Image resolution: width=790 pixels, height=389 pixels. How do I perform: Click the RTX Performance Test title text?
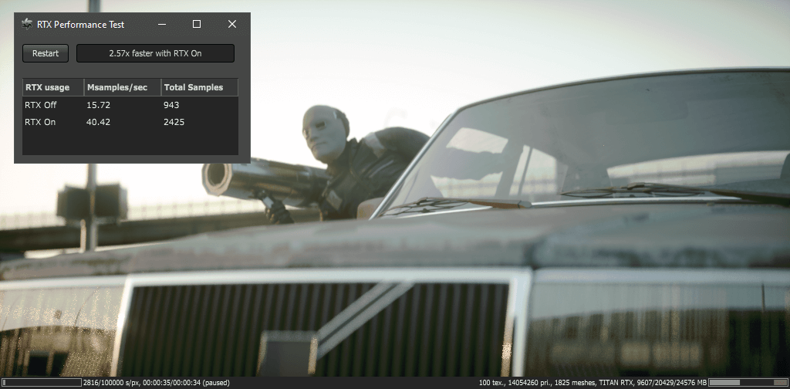80,24
